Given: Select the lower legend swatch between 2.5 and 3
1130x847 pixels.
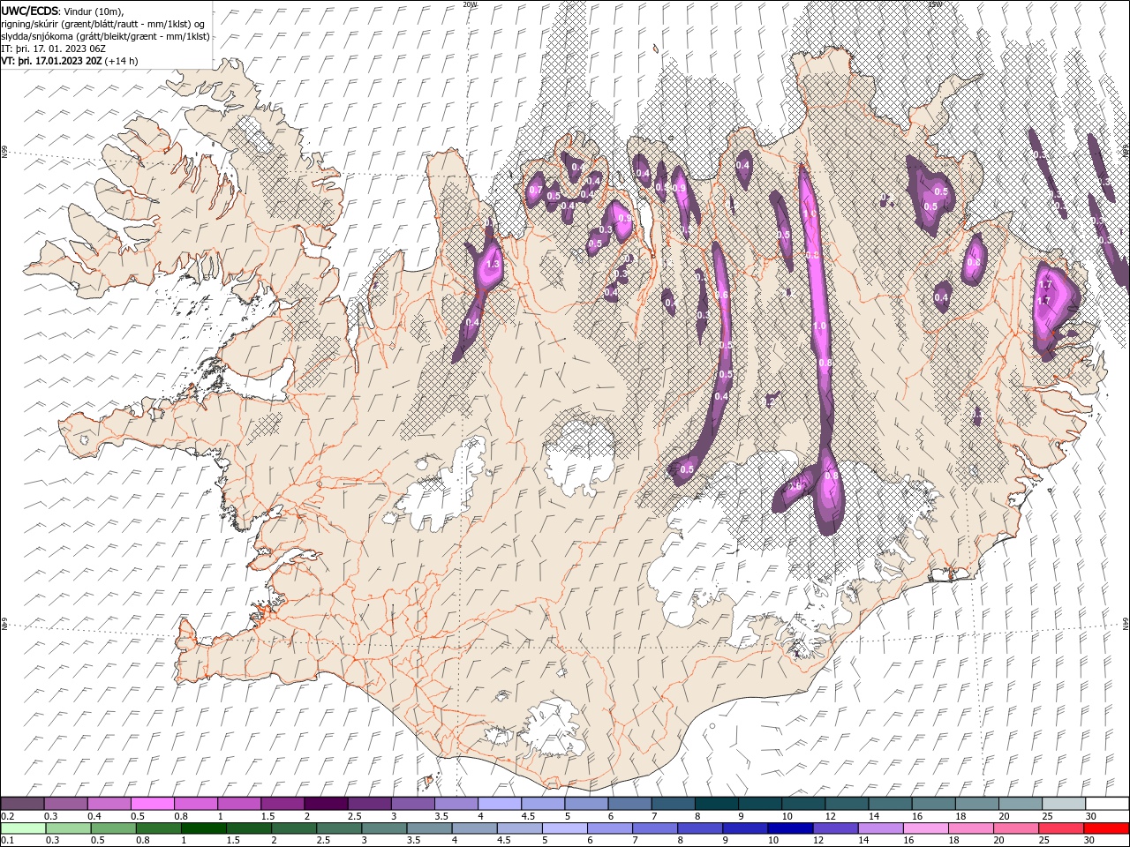Looking at the screenshot, I should (x=338, y=828).
